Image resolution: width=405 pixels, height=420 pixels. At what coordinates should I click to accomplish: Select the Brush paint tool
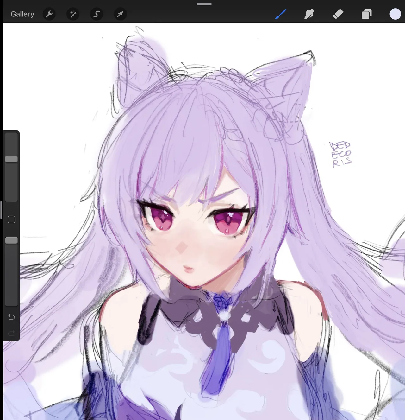[x=281, y=14]
